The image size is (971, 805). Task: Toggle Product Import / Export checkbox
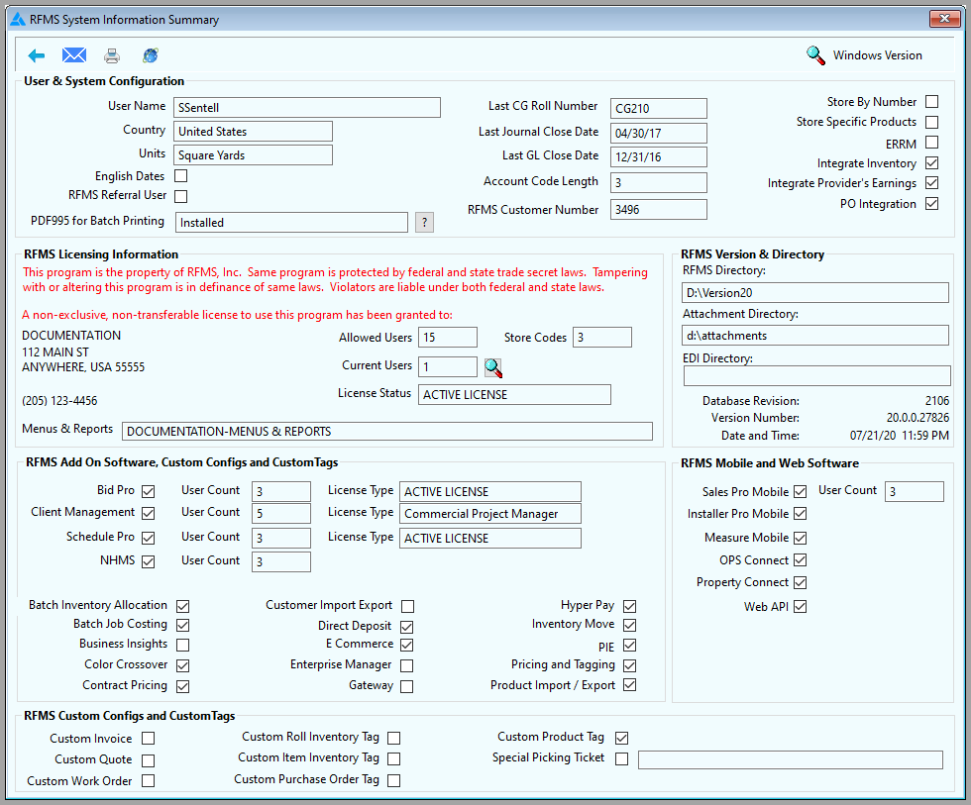630,685
